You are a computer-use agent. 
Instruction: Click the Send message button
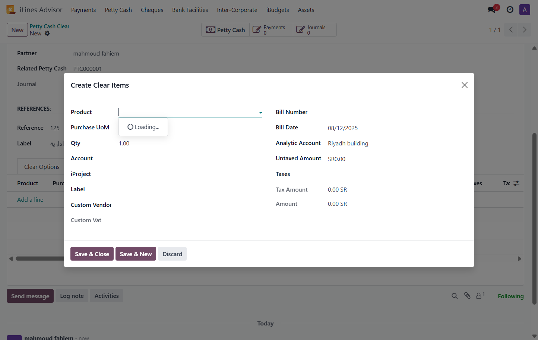tap(30, 296)
